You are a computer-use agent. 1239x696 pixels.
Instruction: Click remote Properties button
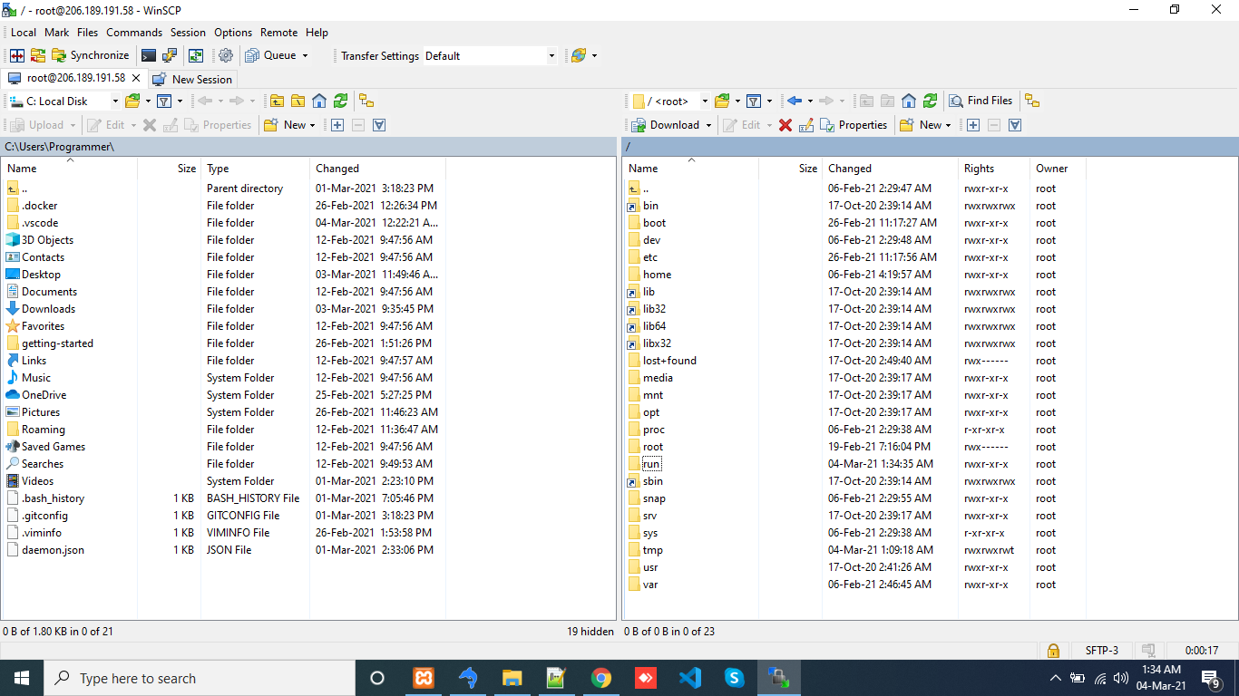(854, 125)
